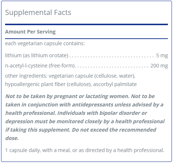173x163 pixels.
Task: Select the Amount Per Serving label
Action: pos(30,32)
